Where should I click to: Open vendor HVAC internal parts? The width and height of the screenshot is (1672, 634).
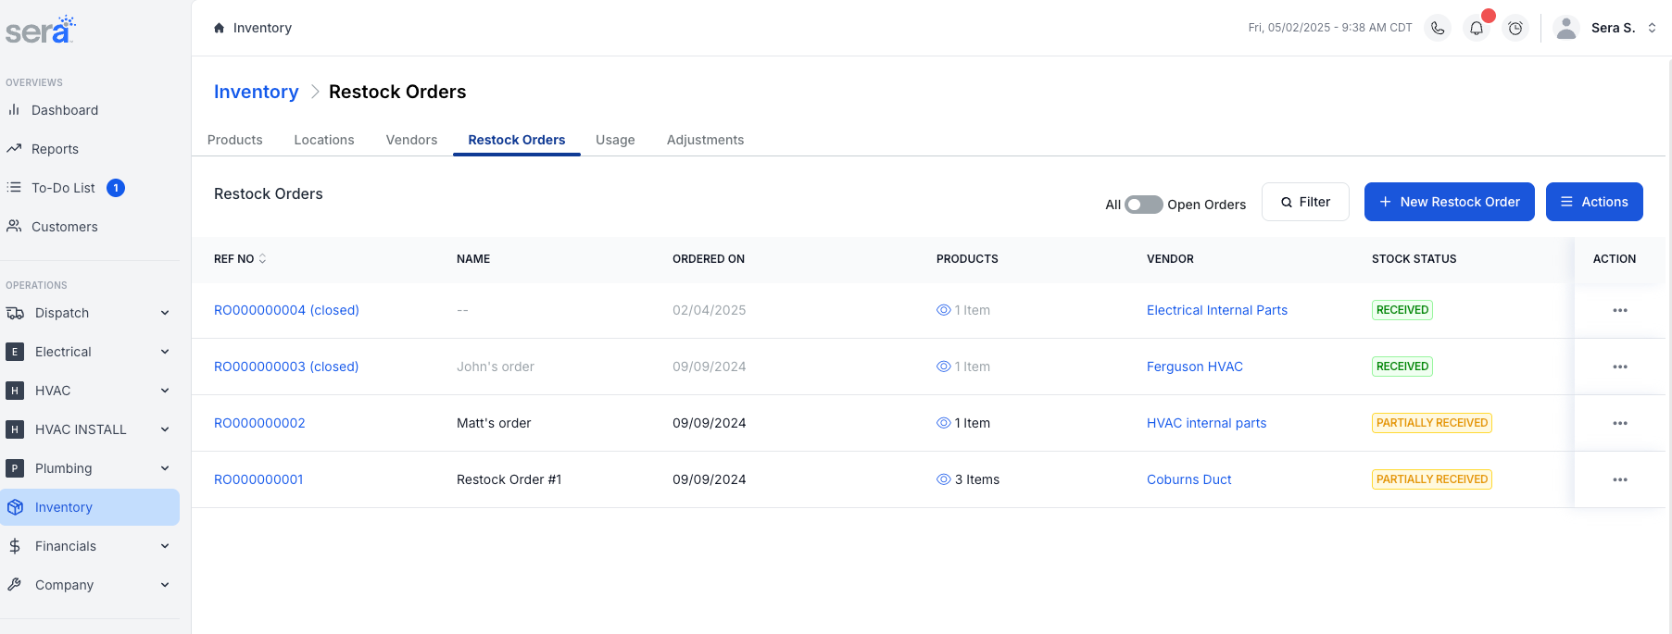point(1207,423)
